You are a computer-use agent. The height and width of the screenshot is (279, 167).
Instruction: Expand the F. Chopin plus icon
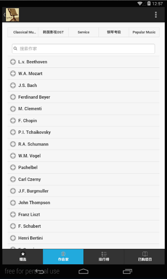pyautogui.click(x=13, y=120)
